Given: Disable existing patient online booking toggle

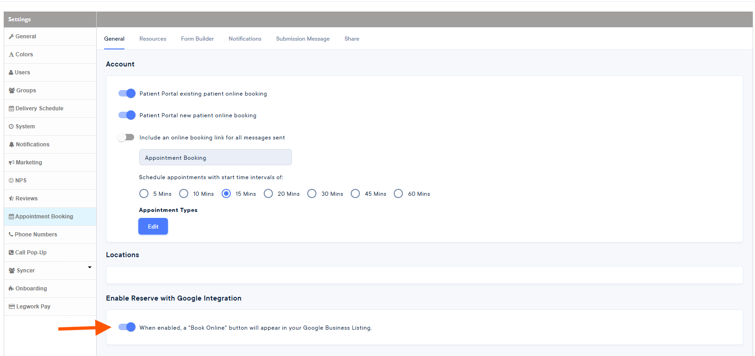Looking at the screenshot, I should [x=127, y=93].
